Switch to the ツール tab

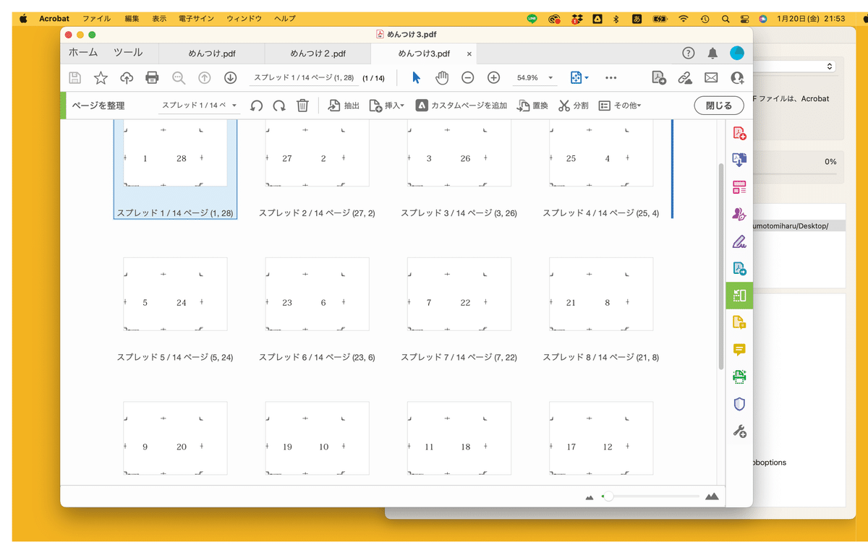click(128, 53)
